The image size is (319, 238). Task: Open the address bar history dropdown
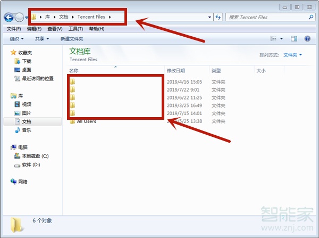click(x=209, y=18)
